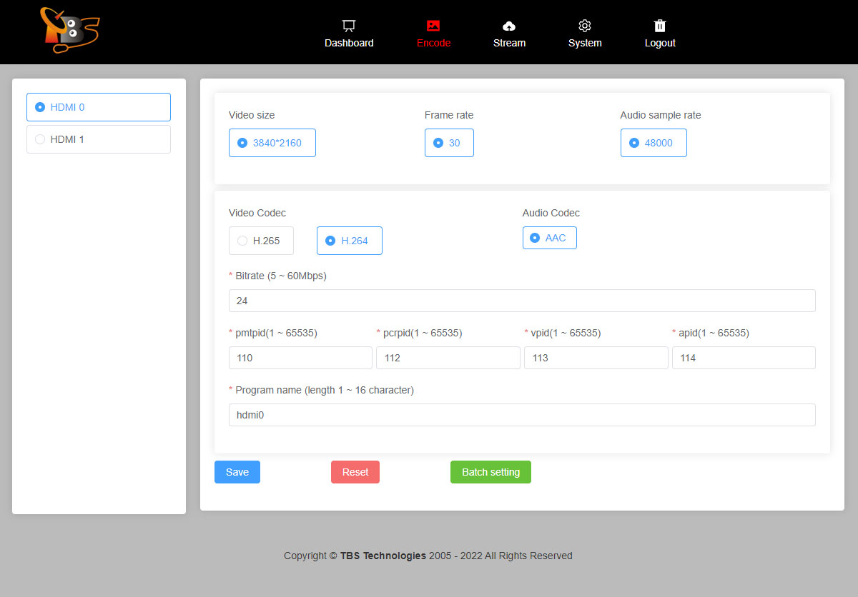Choose H.264 video codec
Screen dimensions: 858x597
[349, 241]
